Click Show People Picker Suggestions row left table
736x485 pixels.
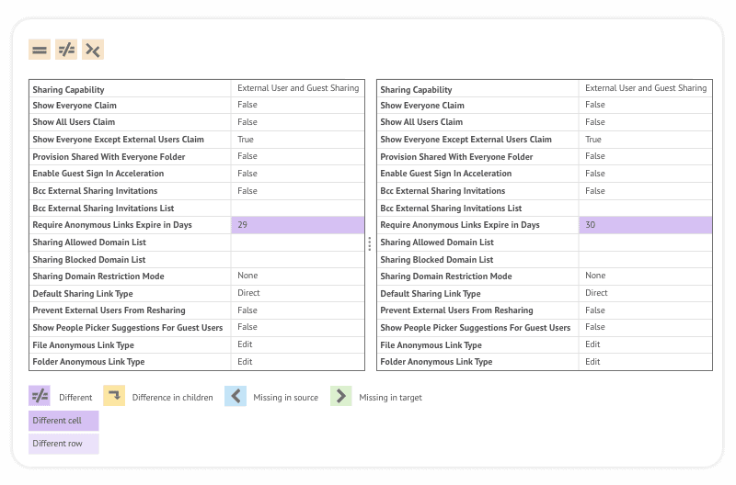[x=197, y=328]
